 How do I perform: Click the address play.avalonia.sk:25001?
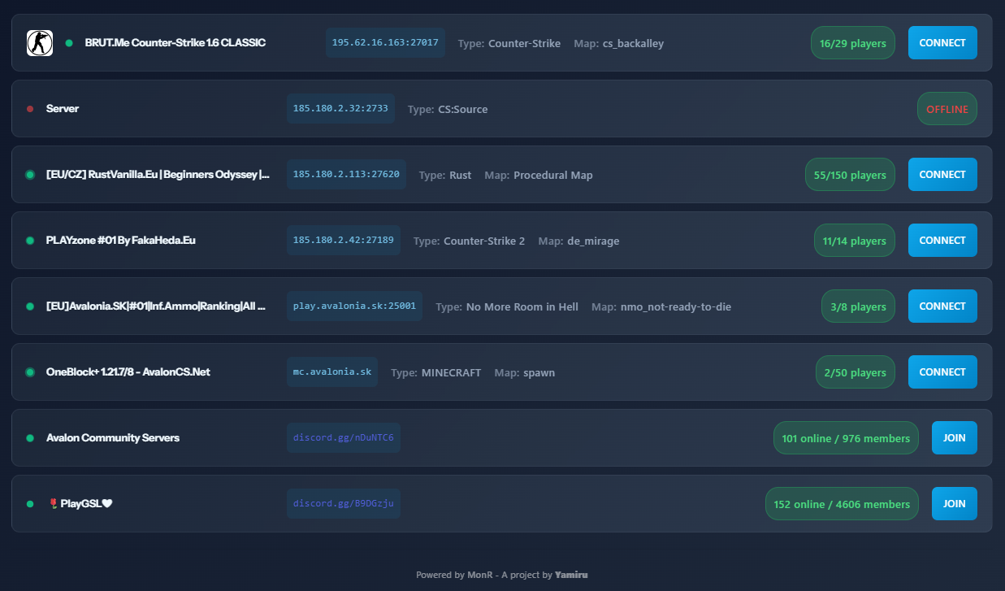point(354,306)
